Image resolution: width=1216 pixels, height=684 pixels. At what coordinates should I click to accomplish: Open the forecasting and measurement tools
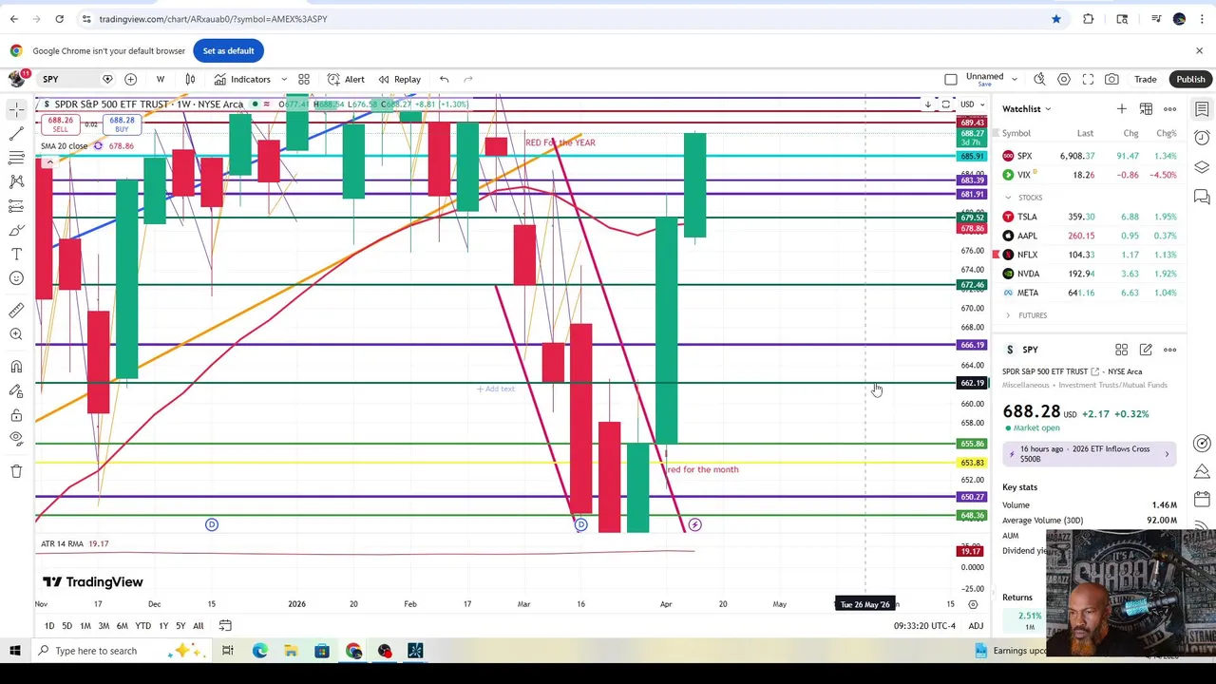16,205
